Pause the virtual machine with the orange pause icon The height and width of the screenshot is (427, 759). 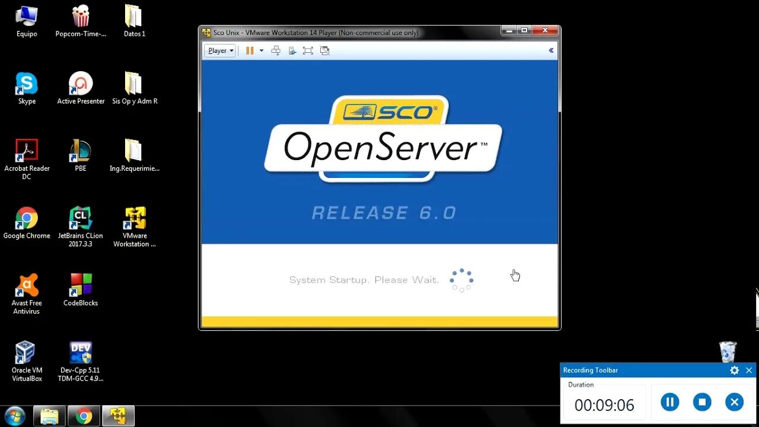pos(250,50)
